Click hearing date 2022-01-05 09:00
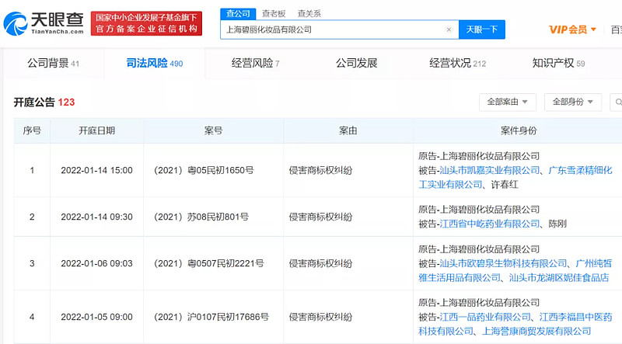Viewport: 622px width, 344px height. pos(96,317)
